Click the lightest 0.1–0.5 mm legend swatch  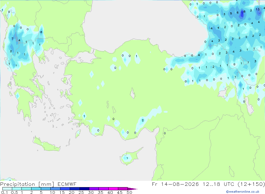click(7, 189)
